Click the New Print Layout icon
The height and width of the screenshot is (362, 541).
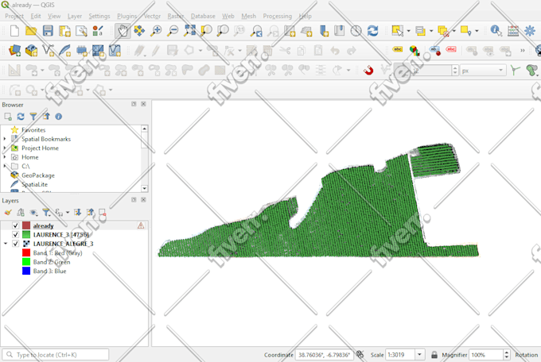click(x=64, y=31)
